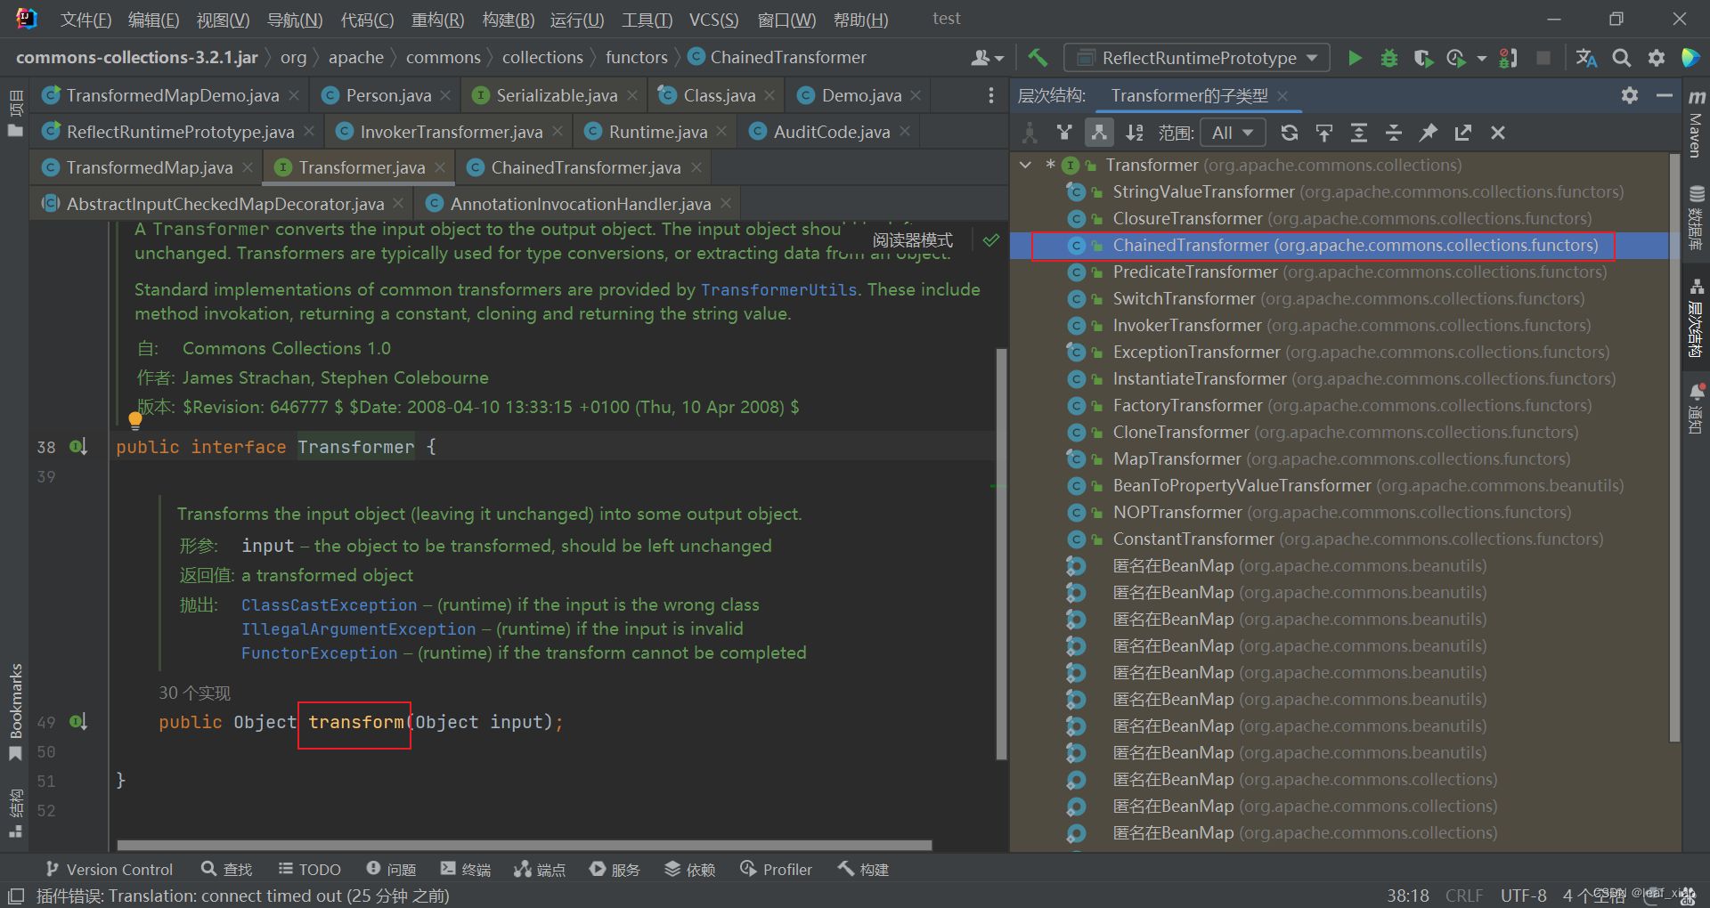Screen dimensions: 1710x908
Task: Click commons-collections-3.2.1.jar breadcrumb
Action: pos(137,58)
